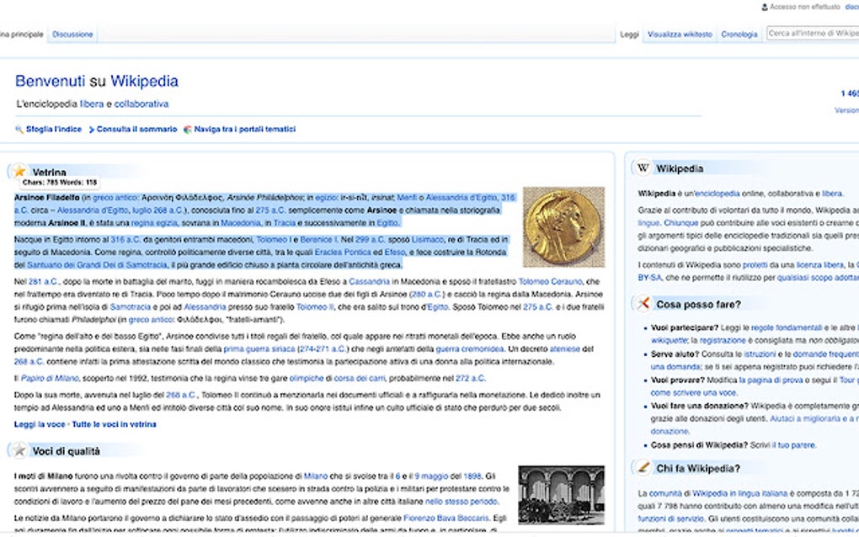The width and height of the screenshot is (859, 537).
Task: Click the silver star Voci di qualità icon
Action: pos(19,450)
